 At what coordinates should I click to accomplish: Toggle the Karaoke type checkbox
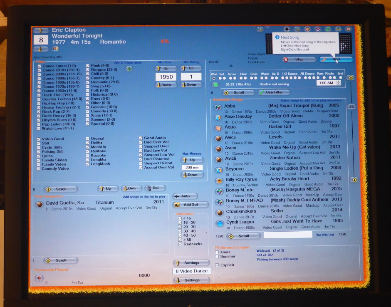87,155
